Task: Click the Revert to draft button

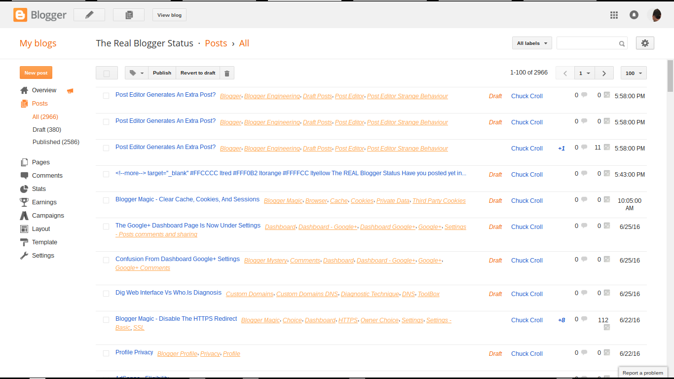Action: (x=198, y=73)
